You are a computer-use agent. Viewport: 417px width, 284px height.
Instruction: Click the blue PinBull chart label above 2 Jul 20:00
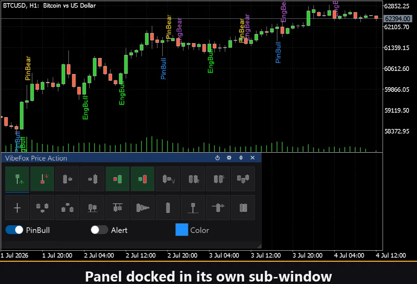[164, 68]
